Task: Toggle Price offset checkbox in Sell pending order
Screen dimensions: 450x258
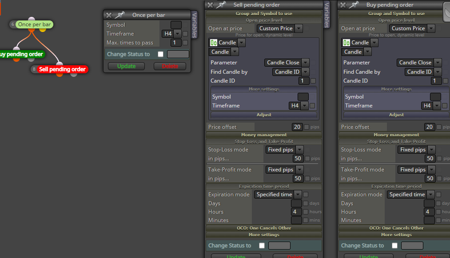Action: (307, 127)
